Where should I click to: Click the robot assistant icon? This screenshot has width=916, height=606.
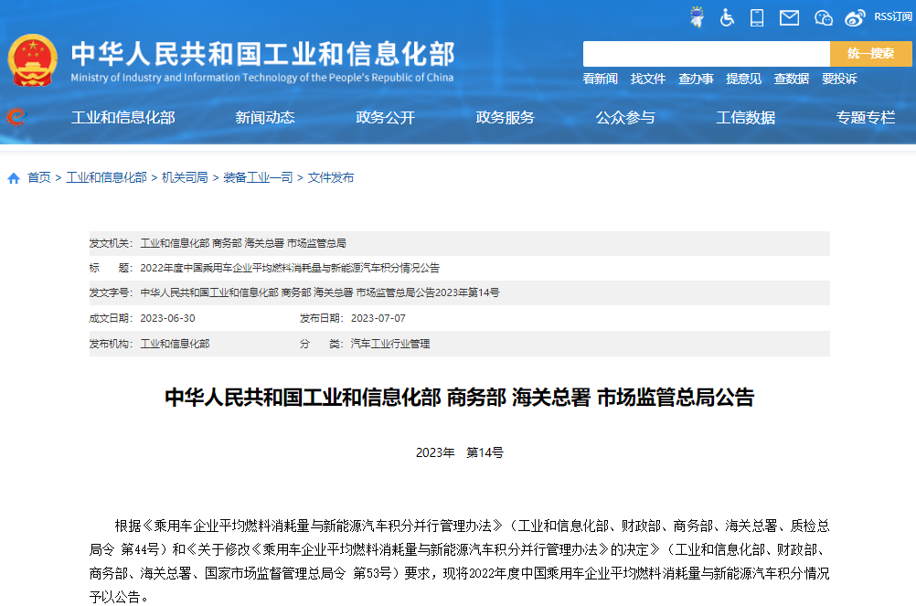[697, 16]
